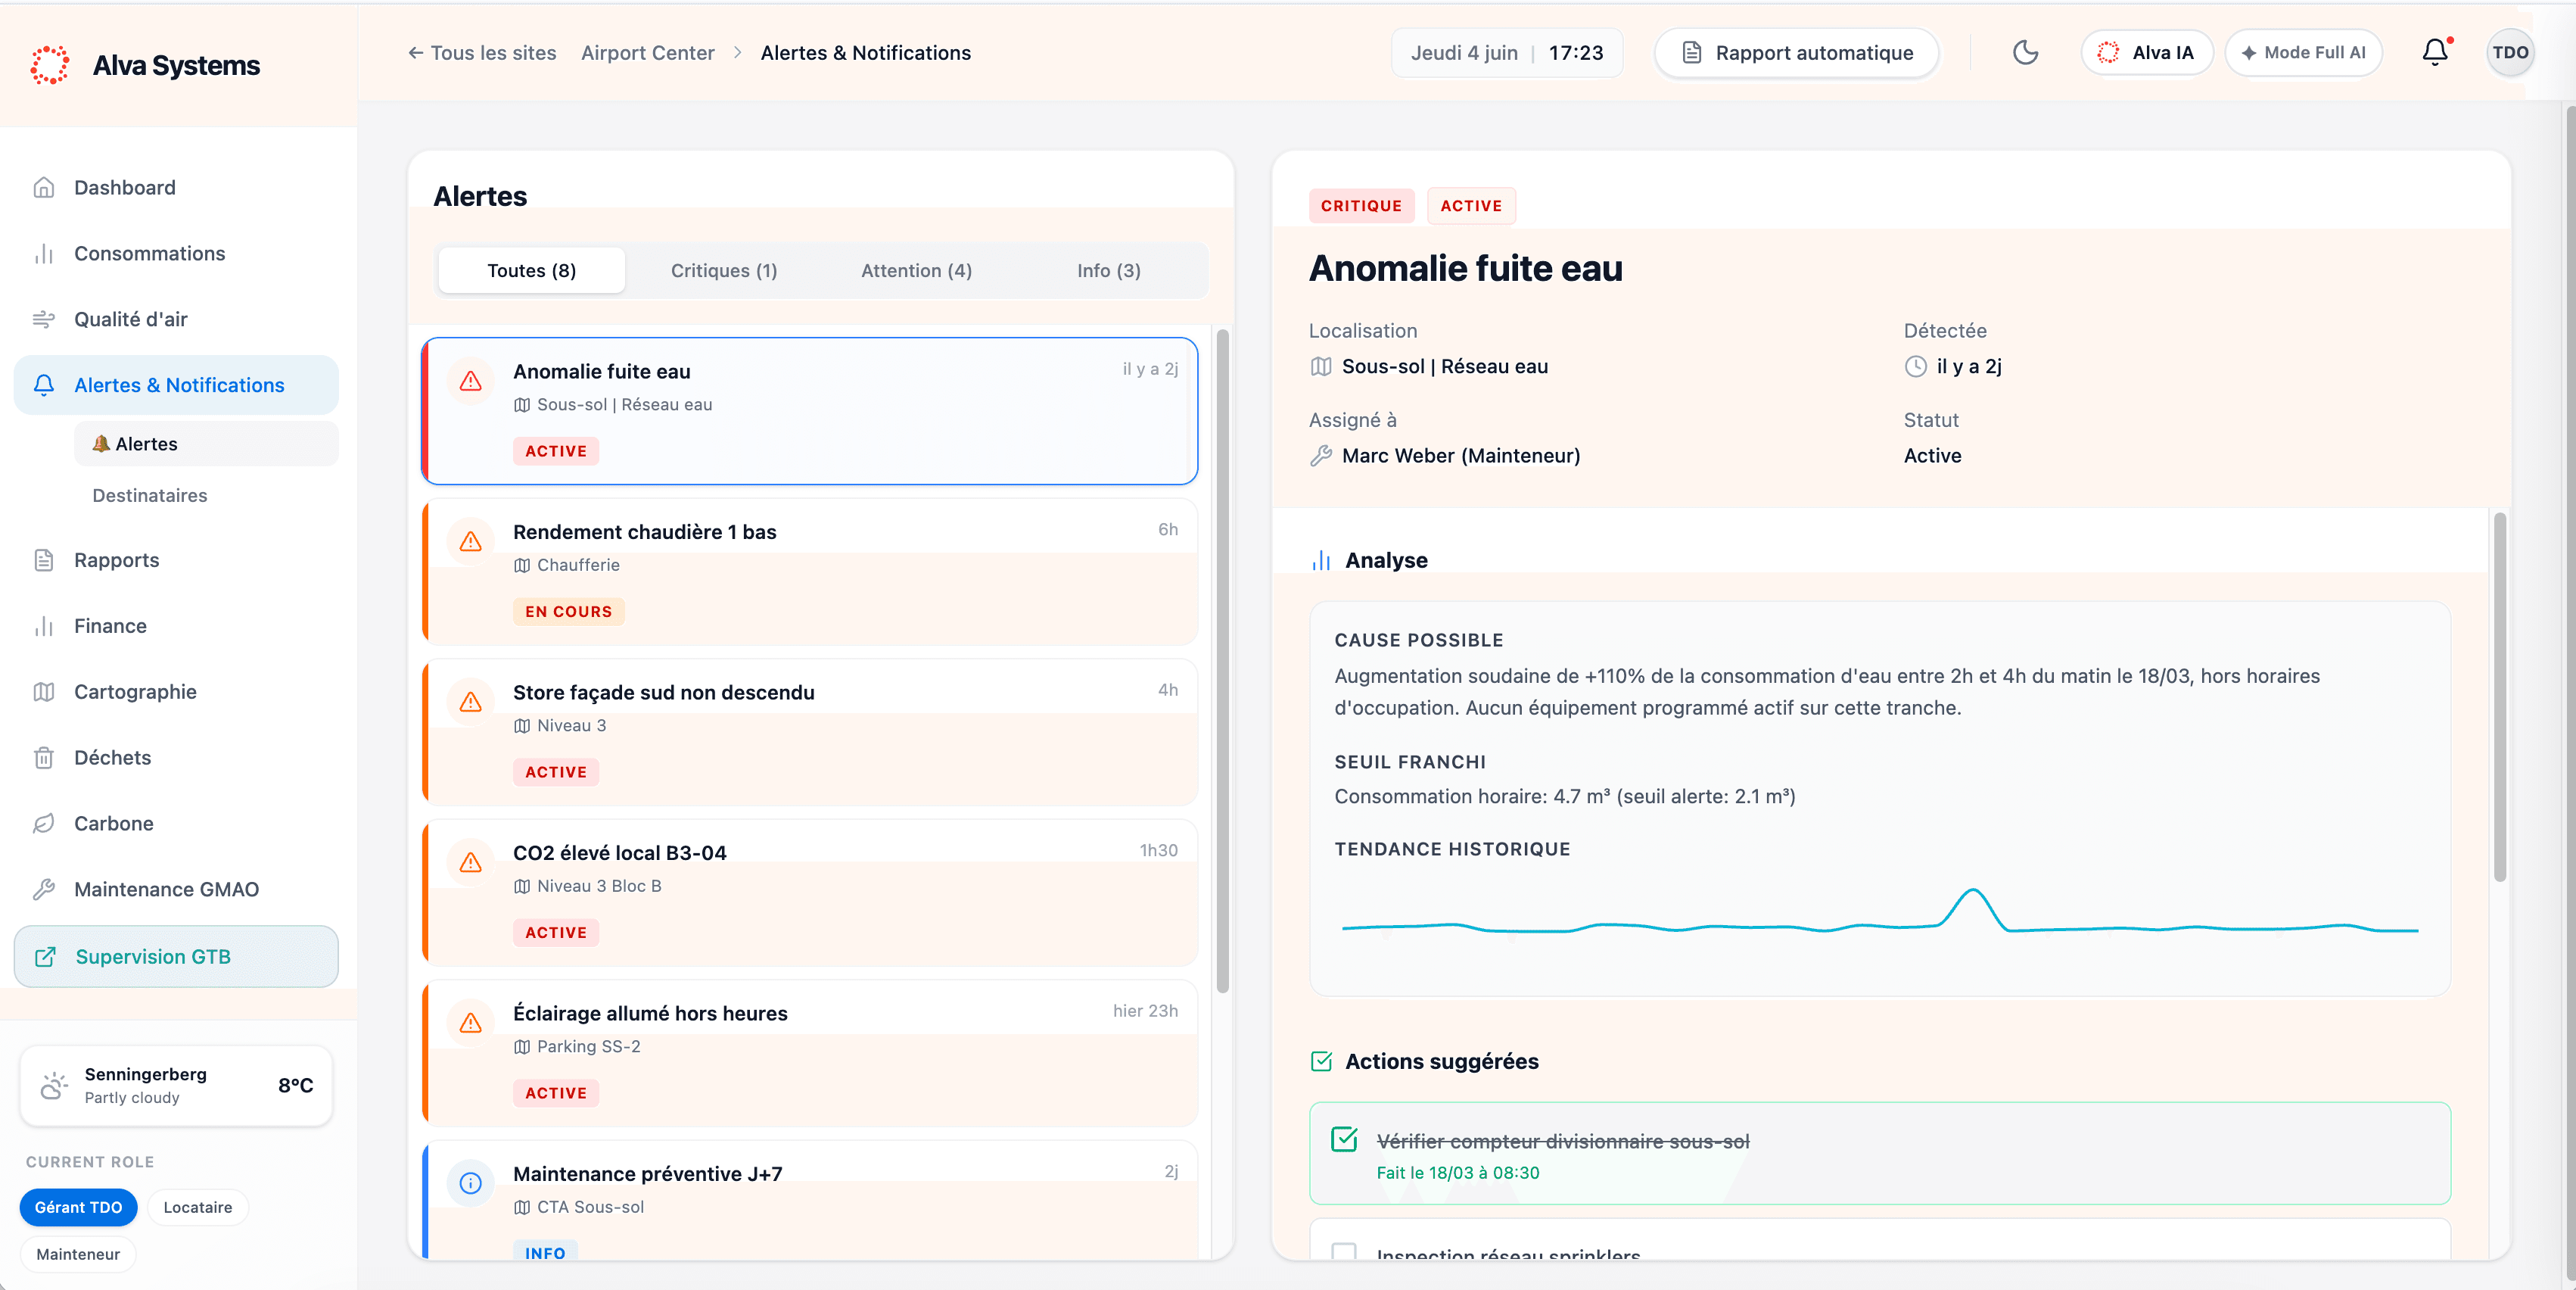The width and height of the screenshot is (2576, 1290).
Task: Open the TDO user avatar
Action: pyautogui.click(x=2510, y=53)
